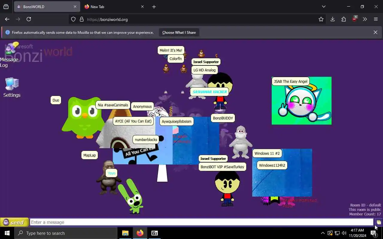
Task: Click the 'BonziBOT VIP #SaveTurkey' name tag
Action: tap(222, 167)
